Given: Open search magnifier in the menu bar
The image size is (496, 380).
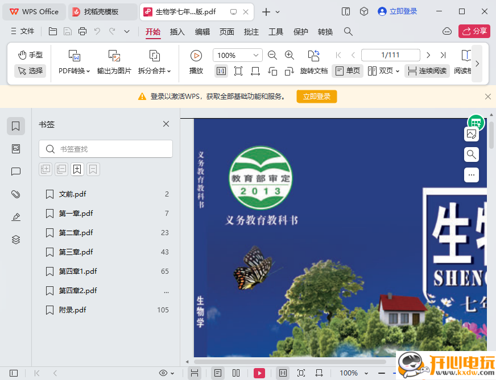Looking at the screenshot, I should (348, 31).
